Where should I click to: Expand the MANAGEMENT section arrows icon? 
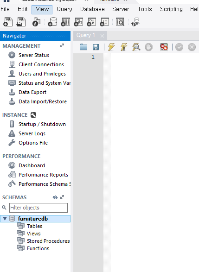pyautogui.click(x=62, y=45)
